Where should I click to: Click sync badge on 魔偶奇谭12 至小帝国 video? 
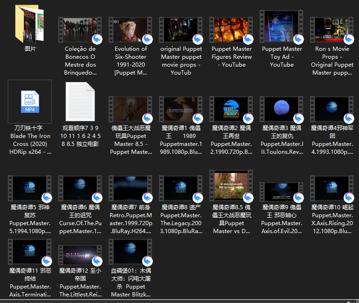97,261
